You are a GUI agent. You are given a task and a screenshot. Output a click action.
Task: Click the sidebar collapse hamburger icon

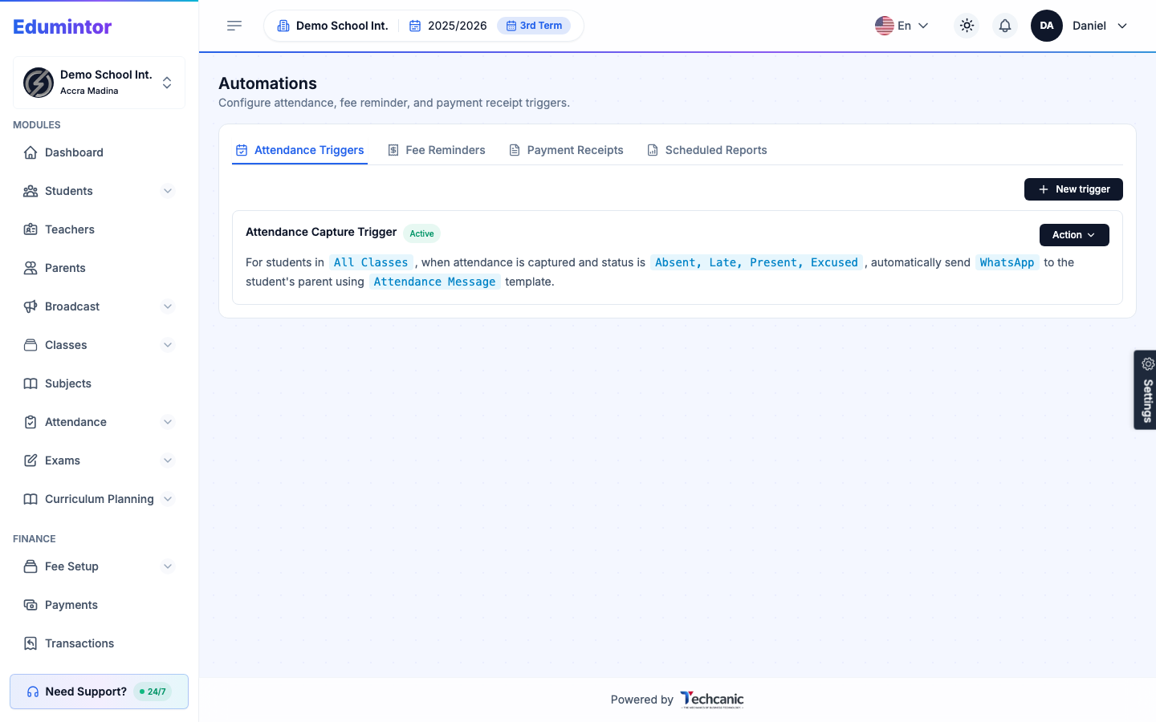[x=234, y=26]
